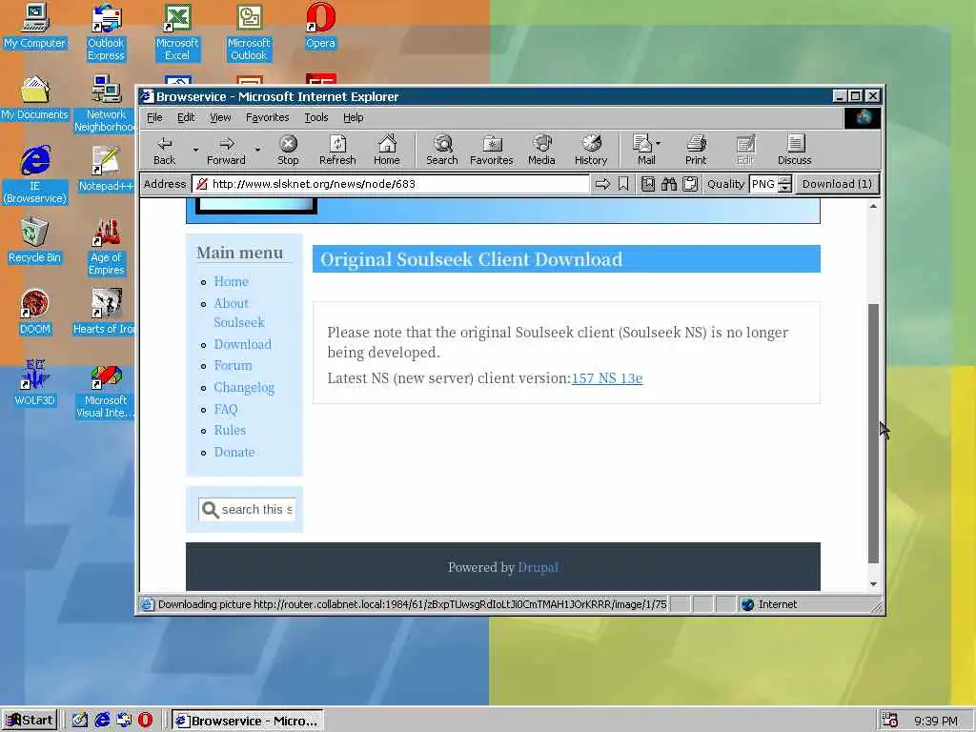This screenshot has width=976, height=732.
Task: Click the system tray clock
Action: point(936,721)
